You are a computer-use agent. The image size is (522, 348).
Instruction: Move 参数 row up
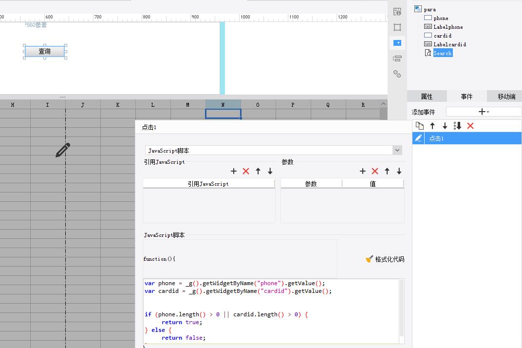387,171
